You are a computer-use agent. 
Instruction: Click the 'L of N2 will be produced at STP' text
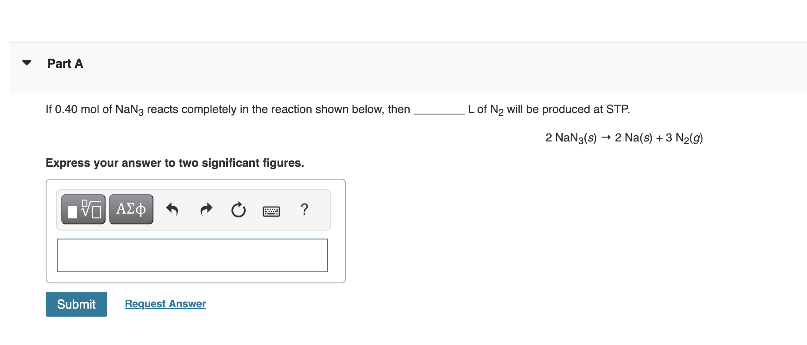point(549,110)
